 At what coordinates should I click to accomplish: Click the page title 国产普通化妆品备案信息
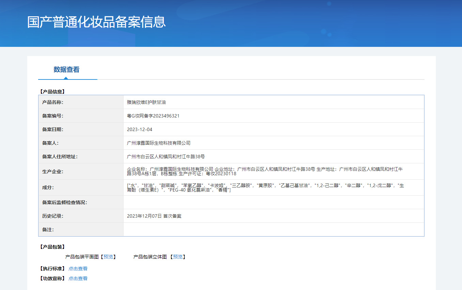tap(96, 22)
